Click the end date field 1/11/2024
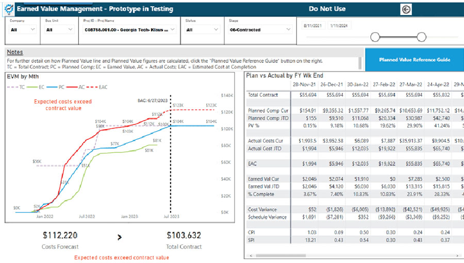The image size is (464, 263). (339, 26)
